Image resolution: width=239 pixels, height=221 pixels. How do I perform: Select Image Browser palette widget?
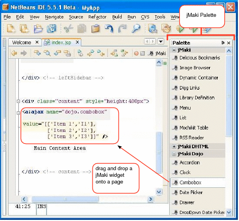click(x=198, y=68)
